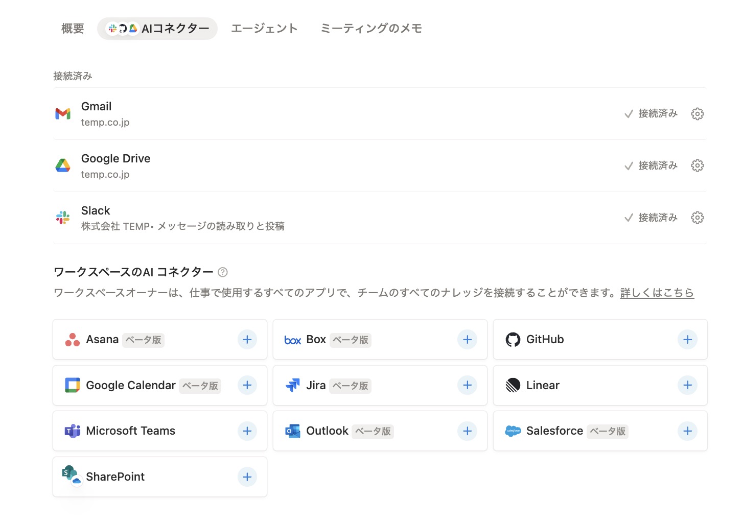Click the Gmail connector name
The width and height of the screenshot is (743, 522).
tap(96, 106)
